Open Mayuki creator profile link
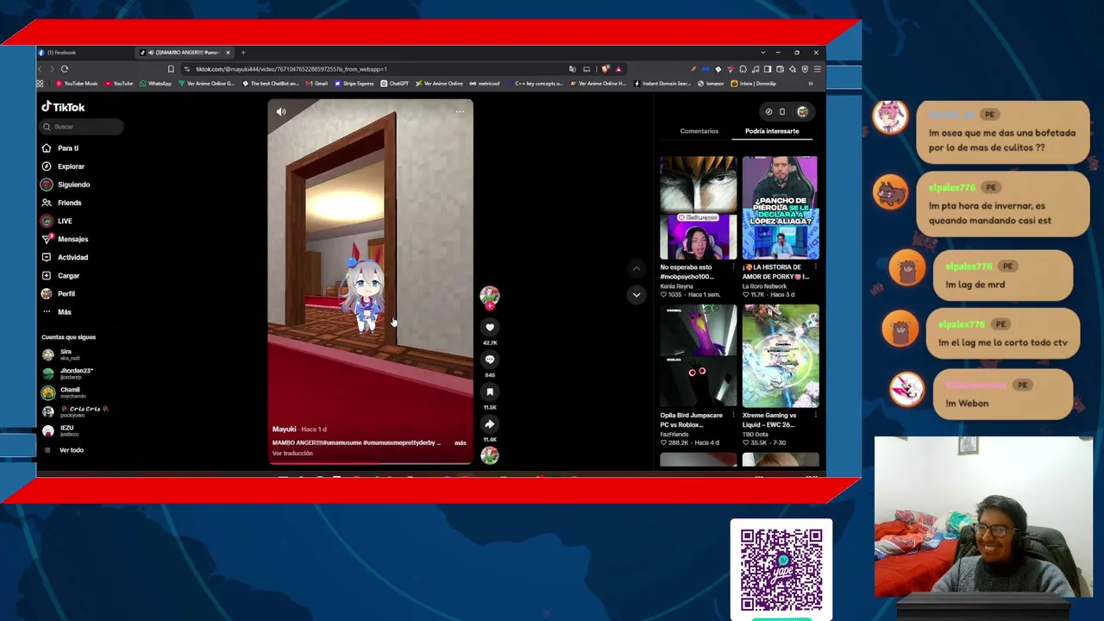This screenshot has width=1104, height=621. (x=285, y=429)
